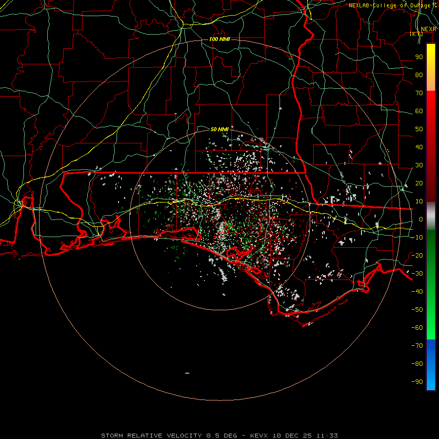The image size is (439, 439).
Task: Click the 100 NMI range ring label
Action: pyautogui.click(x=219, y=39)
